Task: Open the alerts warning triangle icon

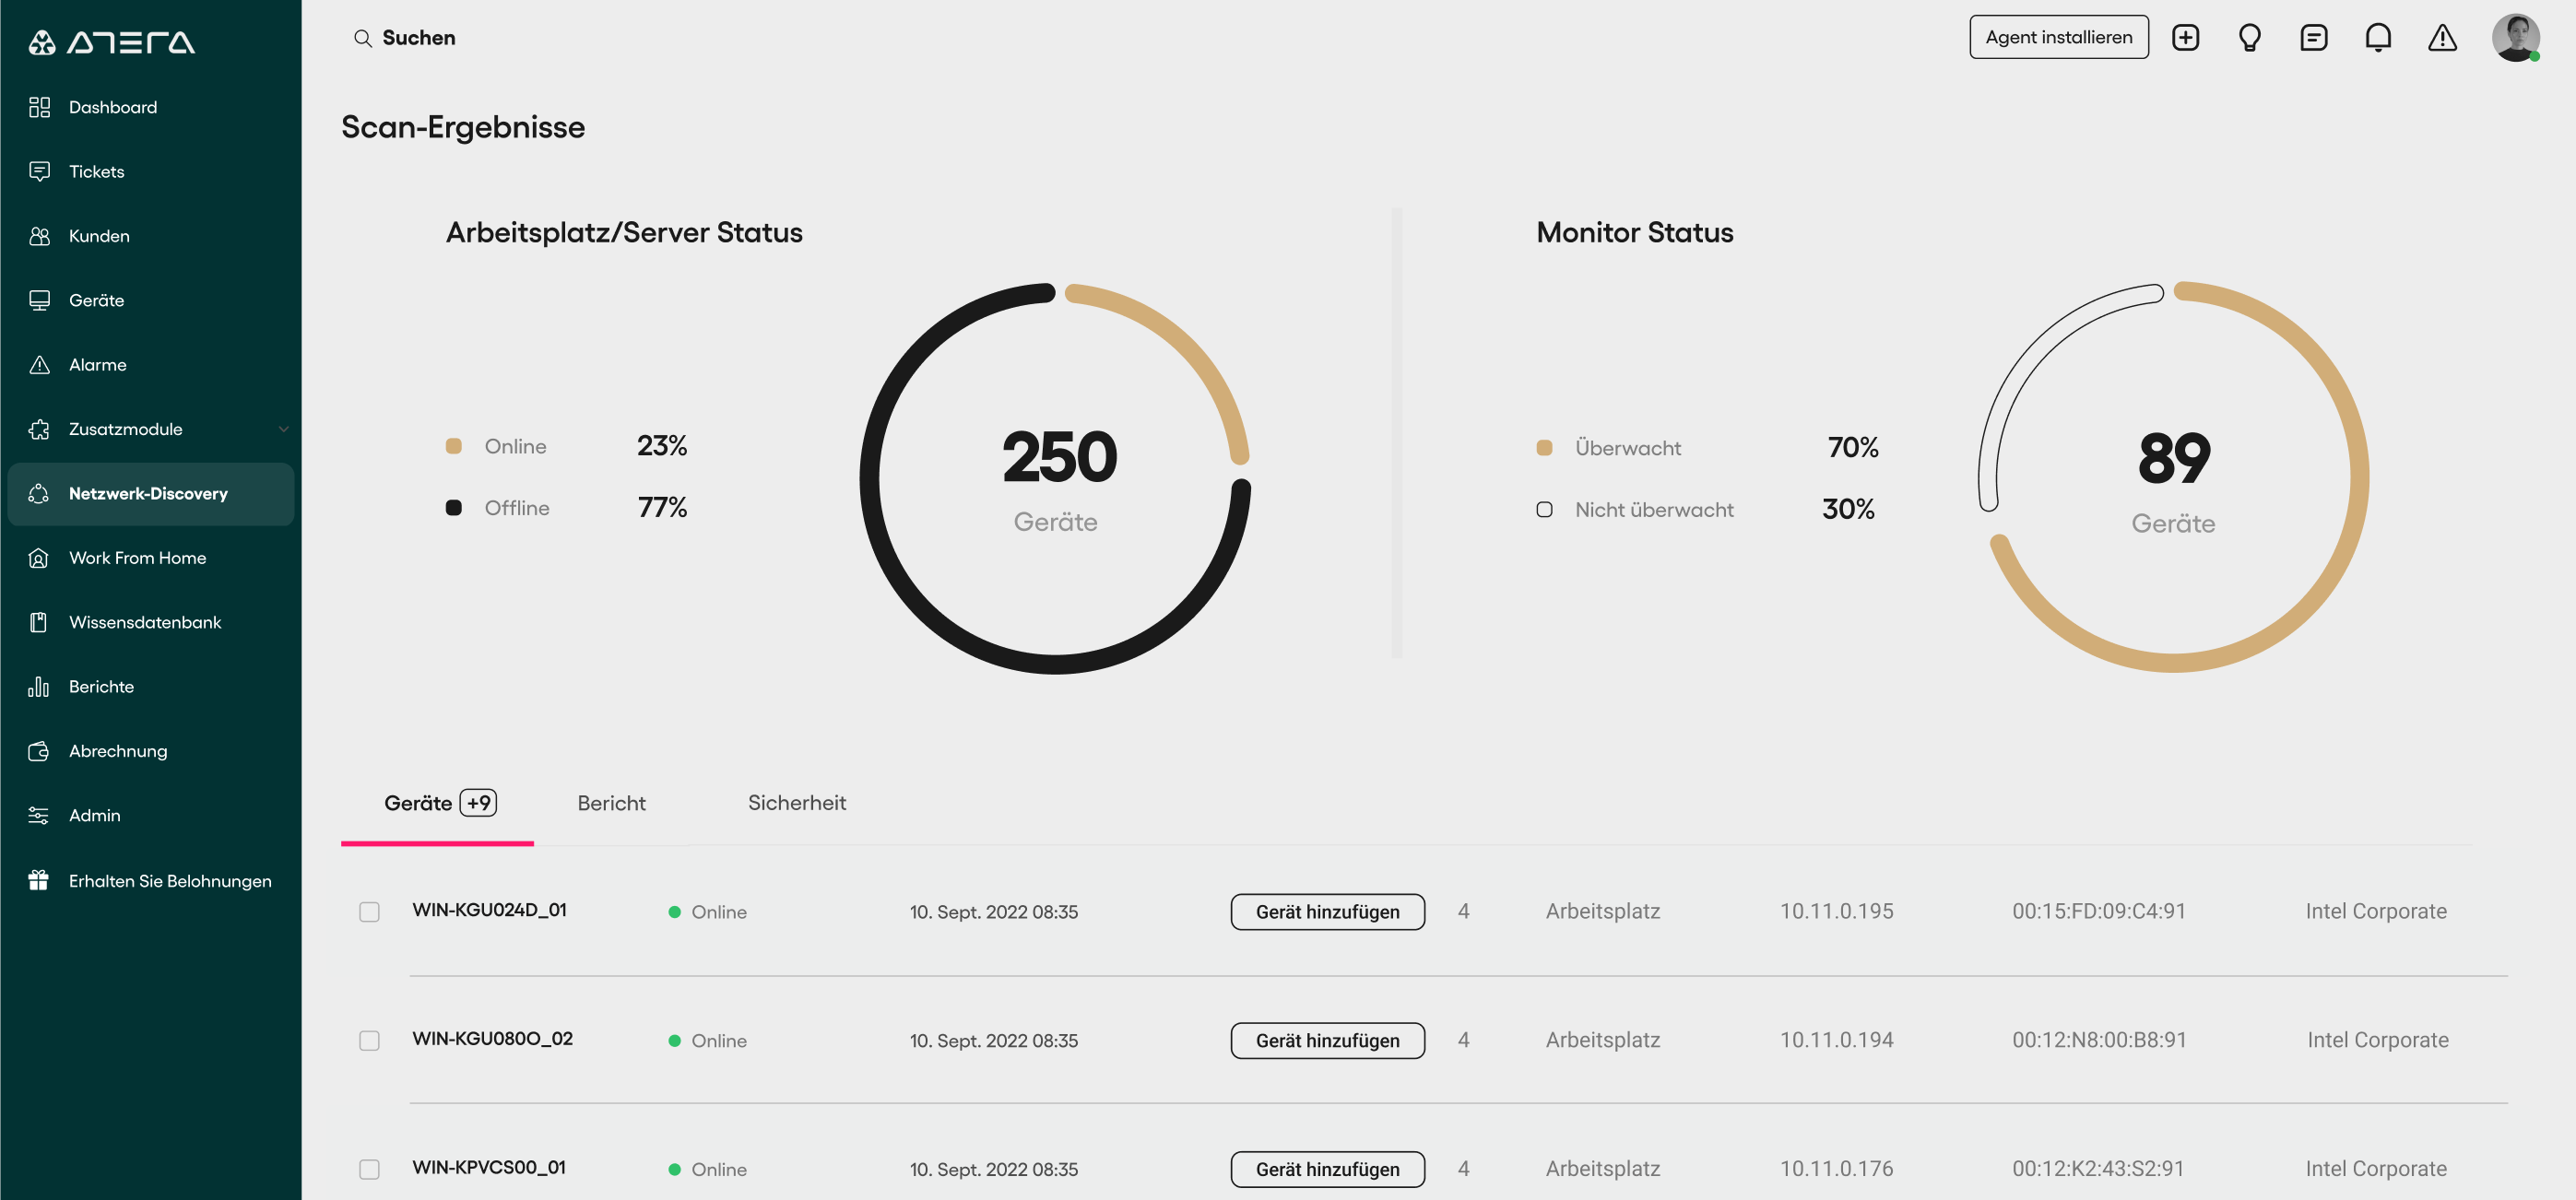Action: [x=2442, y=38]
